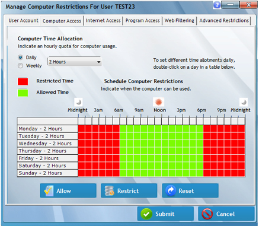259x226 pixels.
Task: Submit the restriction settings
Action: pyautogui.click(x=165, y=214)
